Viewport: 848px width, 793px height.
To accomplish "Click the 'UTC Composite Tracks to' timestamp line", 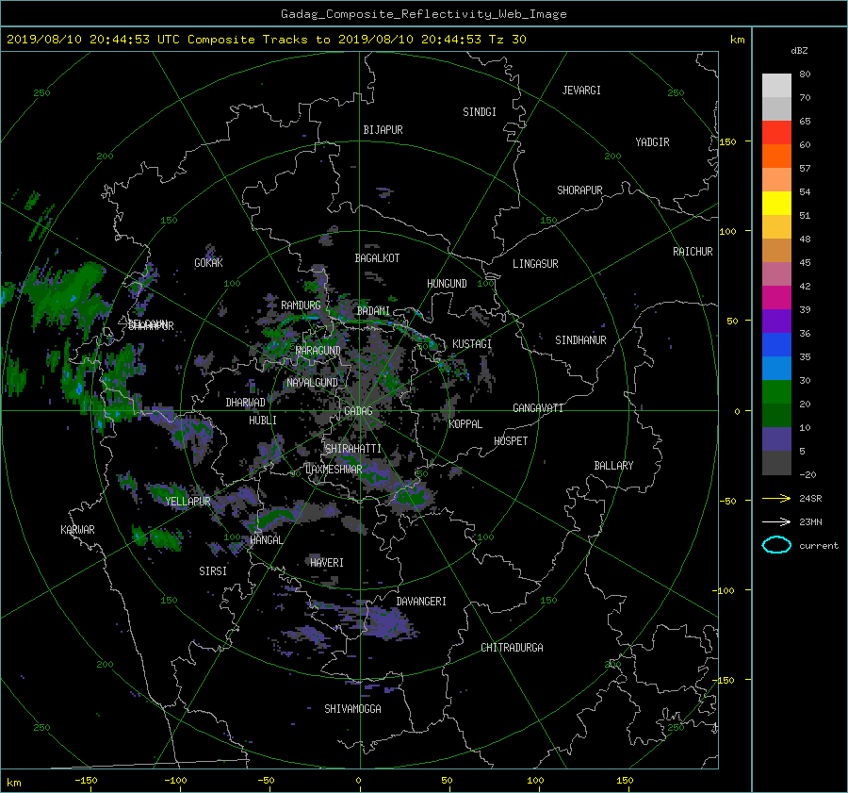I will point(266,40).
